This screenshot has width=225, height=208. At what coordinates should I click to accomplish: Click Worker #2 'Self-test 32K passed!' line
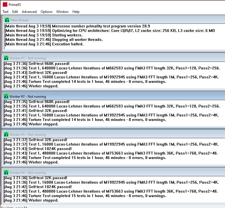click(36, 111)
